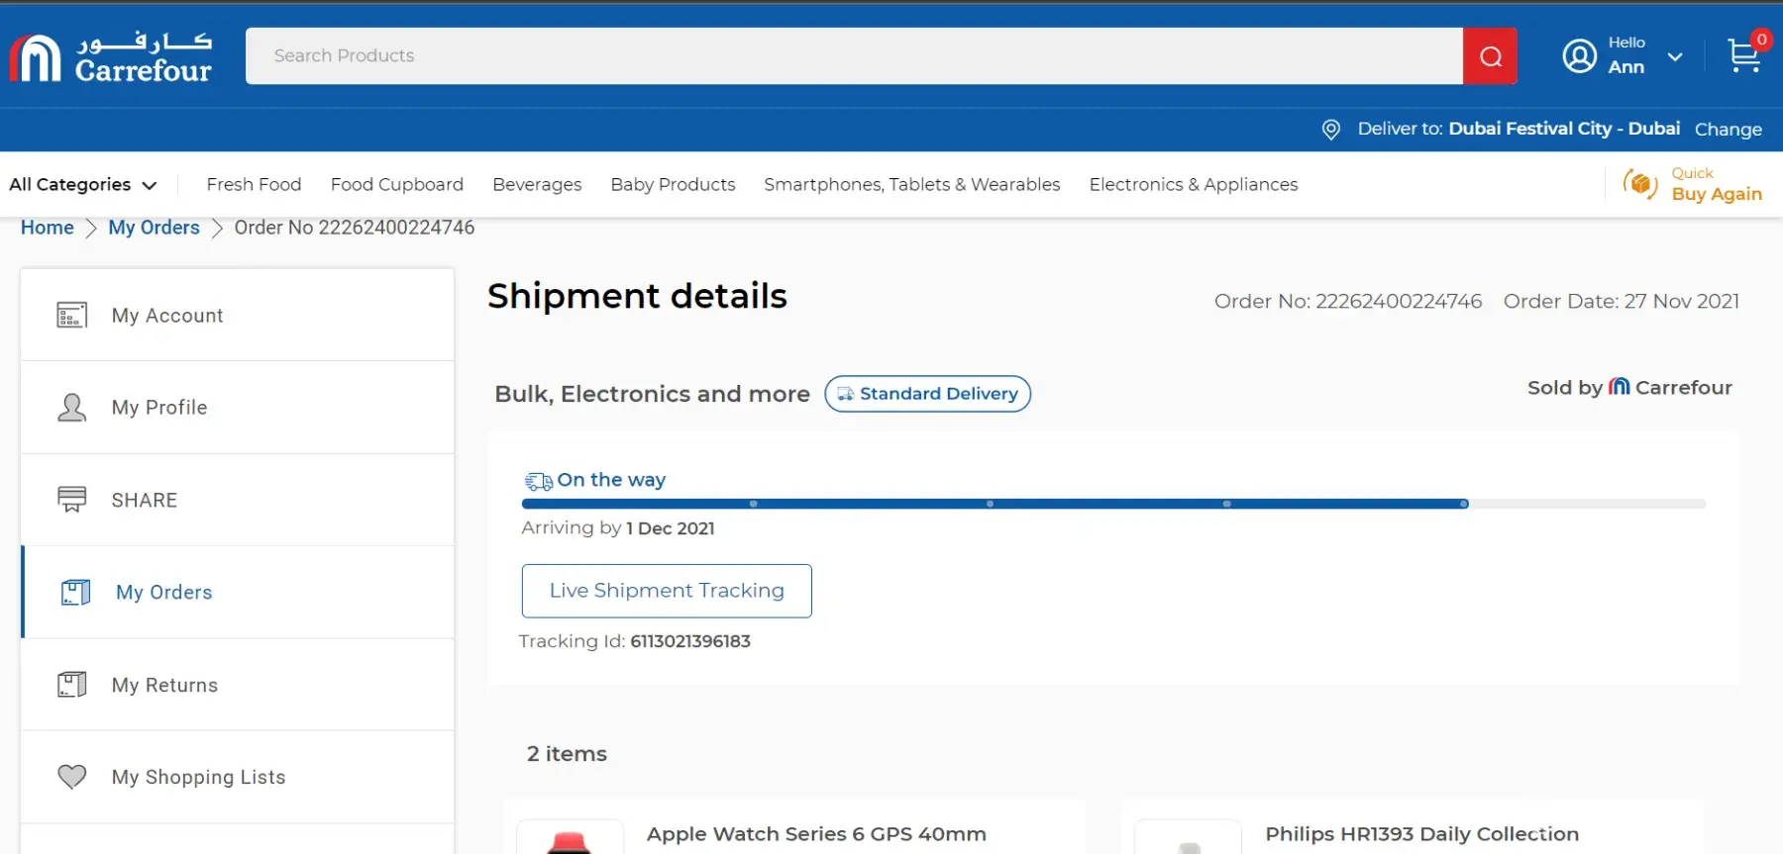Open the Fresh Food category
The image size is (1783, 854).
(254, 185)
